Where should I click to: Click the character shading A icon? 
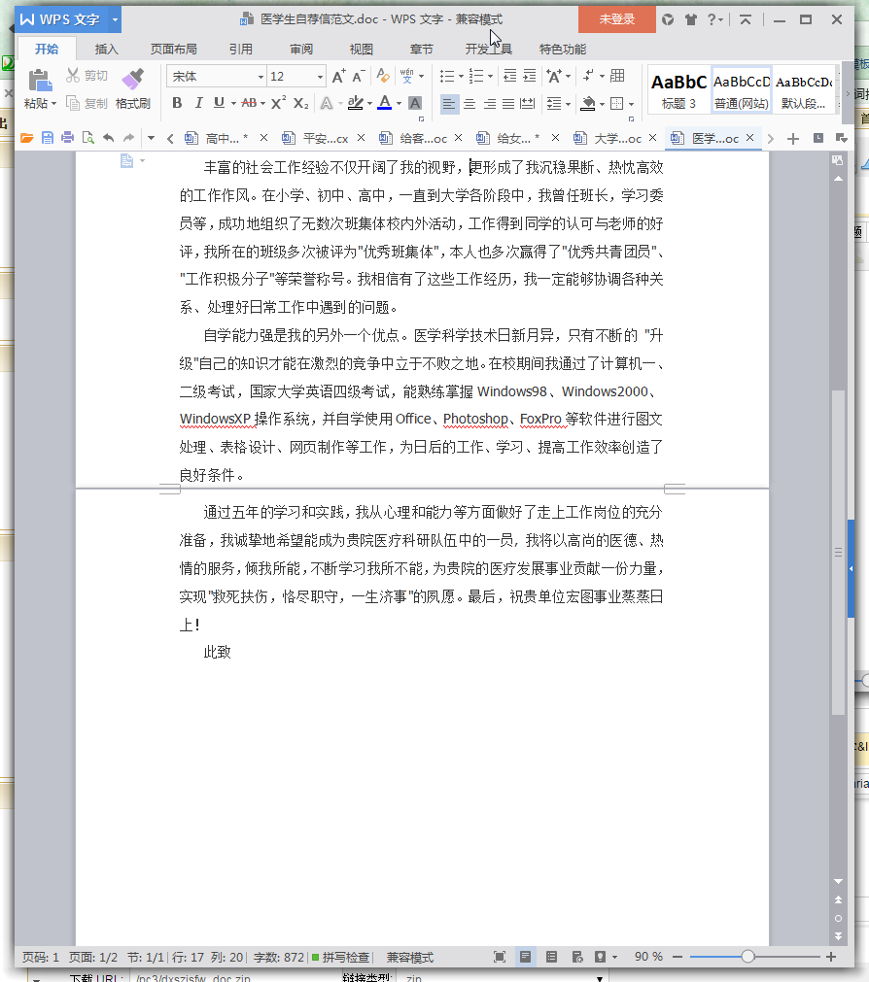pyautogui.click(x=415, y=103)
